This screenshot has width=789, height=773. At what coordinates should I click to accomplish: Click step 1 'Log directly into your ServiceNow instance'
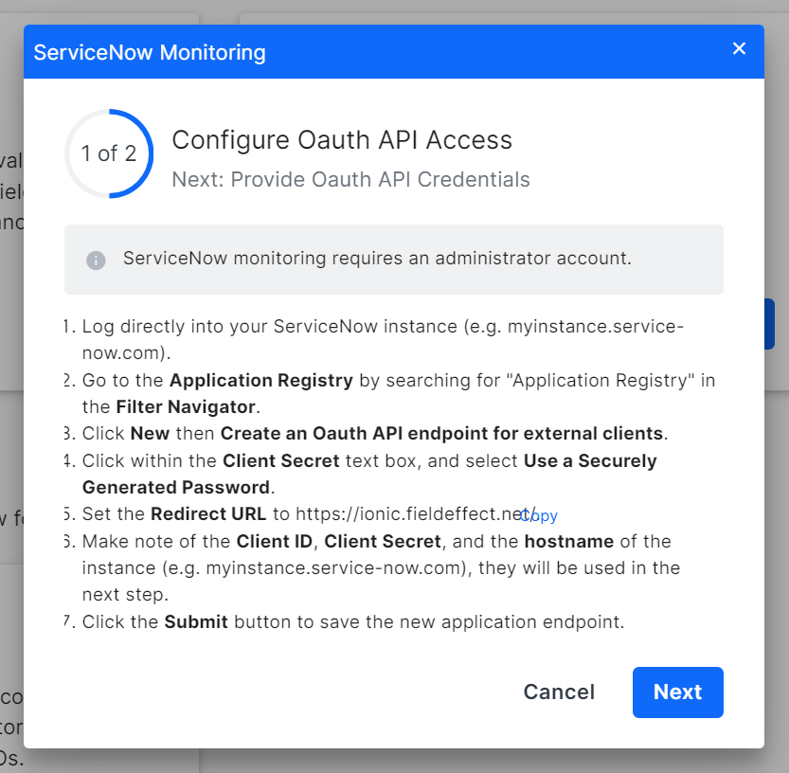click(383, 340)
